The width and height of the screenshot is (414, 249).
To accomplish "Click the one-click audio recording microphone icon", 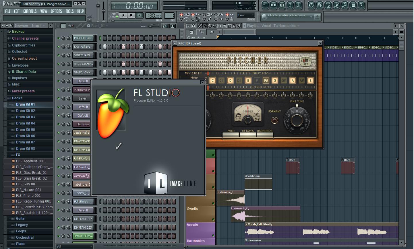I will coord(345,5).
